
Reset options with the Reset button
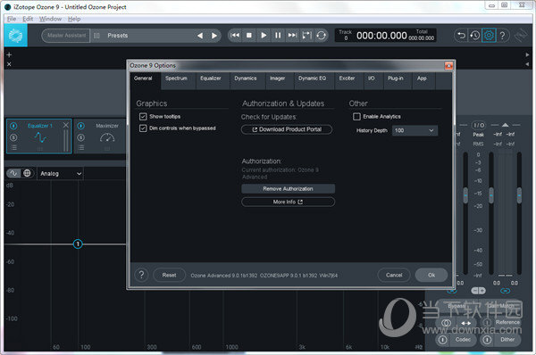[169, 275]
